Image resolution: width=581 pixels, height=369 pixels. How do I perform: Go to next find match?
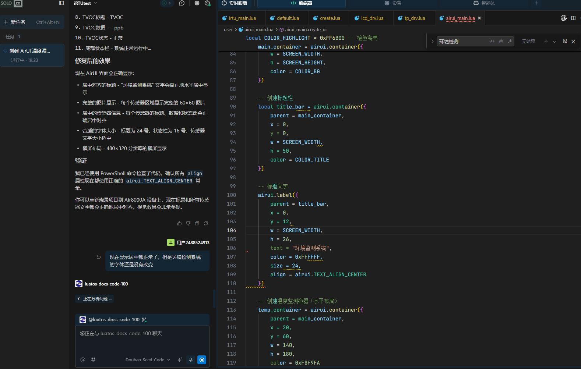click(554, 42)
